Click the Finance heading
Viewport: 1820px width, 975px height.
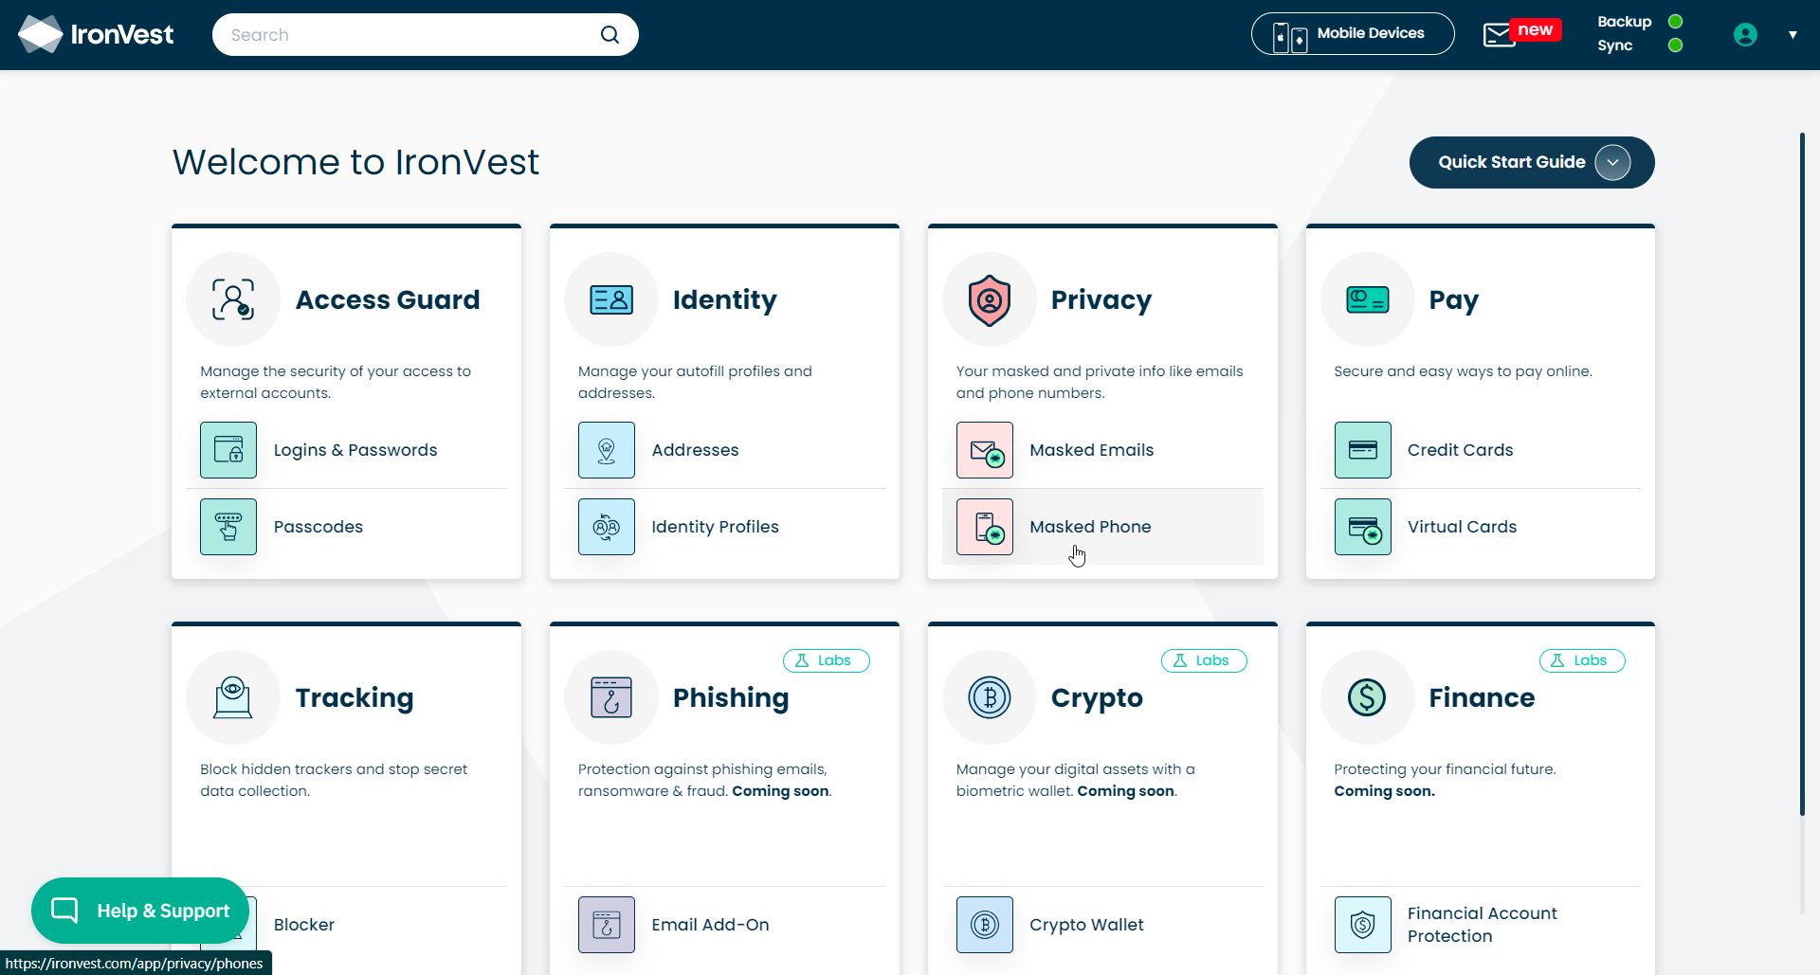1482,698
